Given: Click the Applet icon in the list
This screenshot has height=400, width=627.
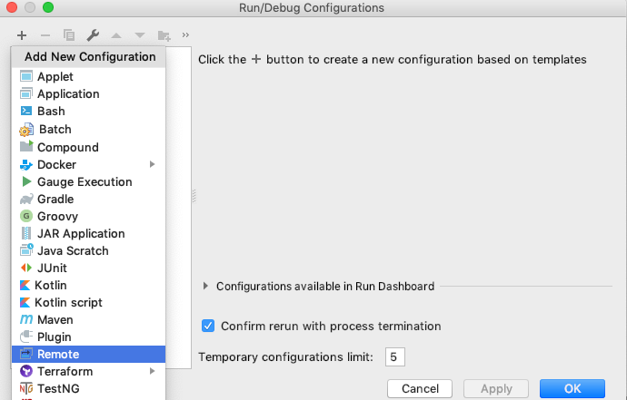Looking at the screenshot, I should [x=26, y=76].
